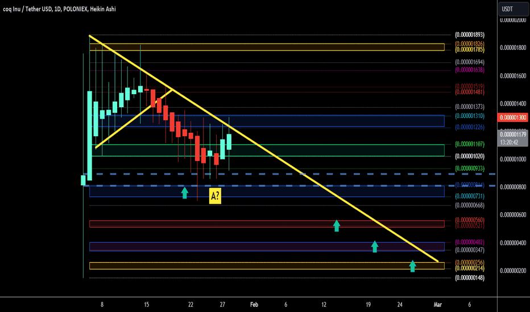
Task: Click 0.000000600 on the price axis
Action: coord(513,214)
